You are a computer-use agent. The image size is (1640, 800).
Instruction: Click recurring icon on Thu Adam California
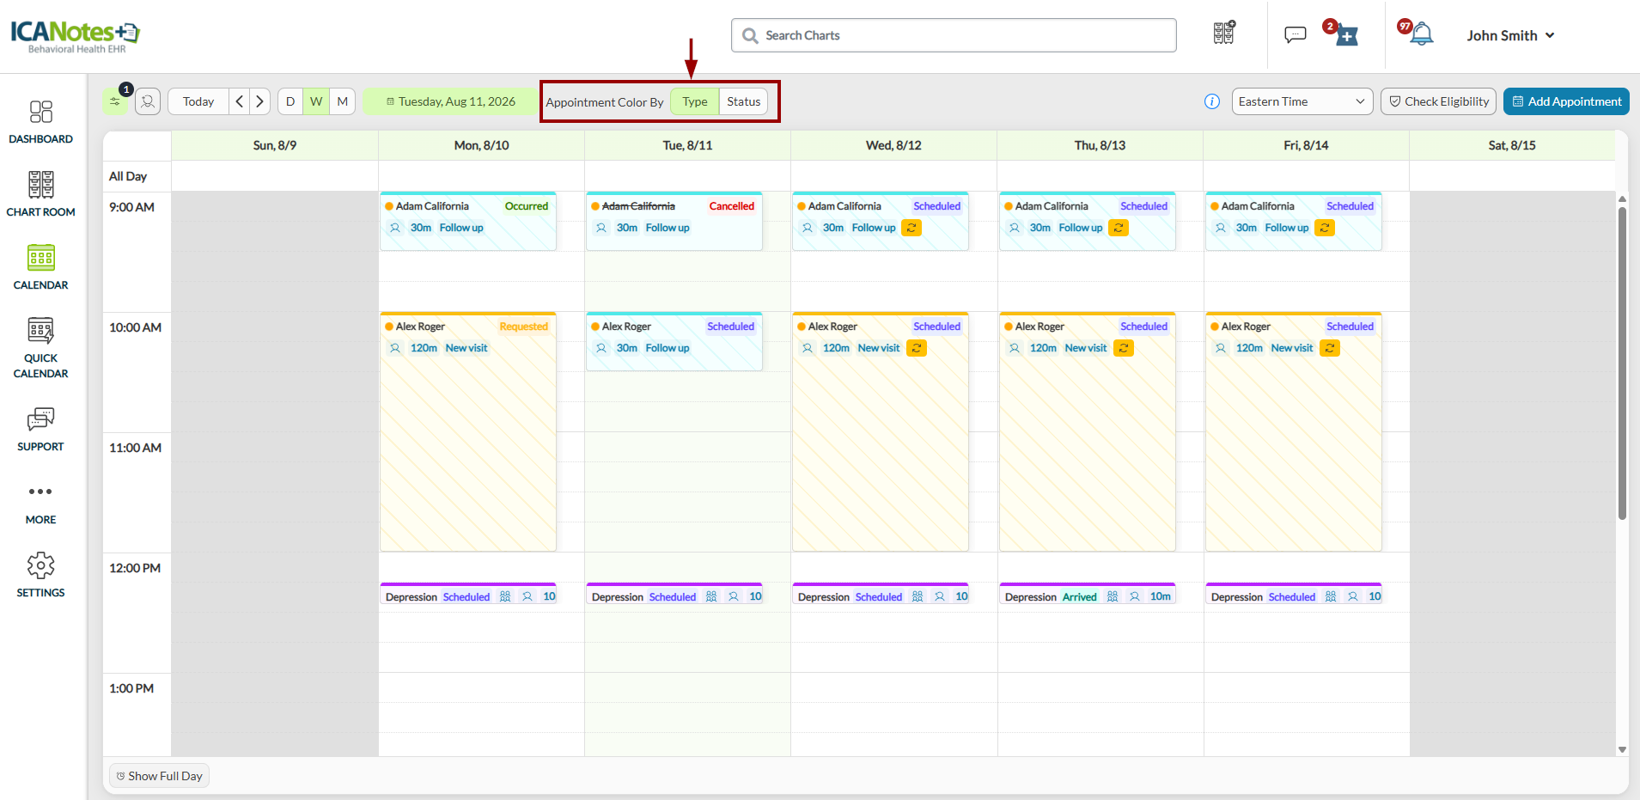coord(1119,228)
